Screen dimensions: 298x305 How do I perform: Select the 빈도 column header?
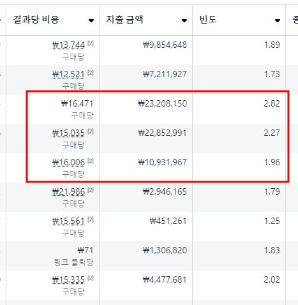(x=239, y=20)
